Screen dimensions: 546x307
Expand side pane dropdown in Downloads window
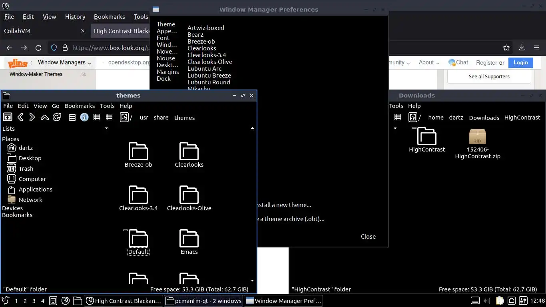pos(395,128)
